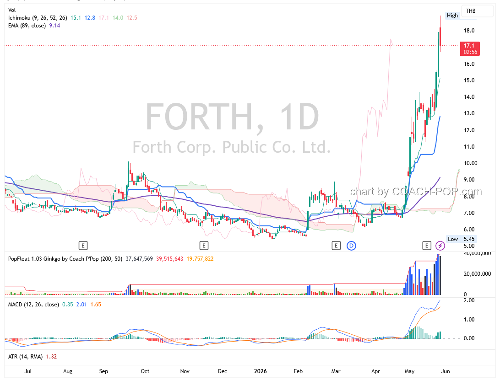Click 12.0 on the price scale
Viewport: 500px width, 380px height.
tap(469, 130)
